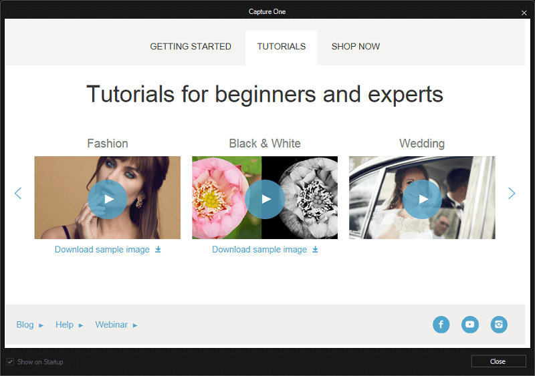Click the Close button at bottom

point(498,361)
